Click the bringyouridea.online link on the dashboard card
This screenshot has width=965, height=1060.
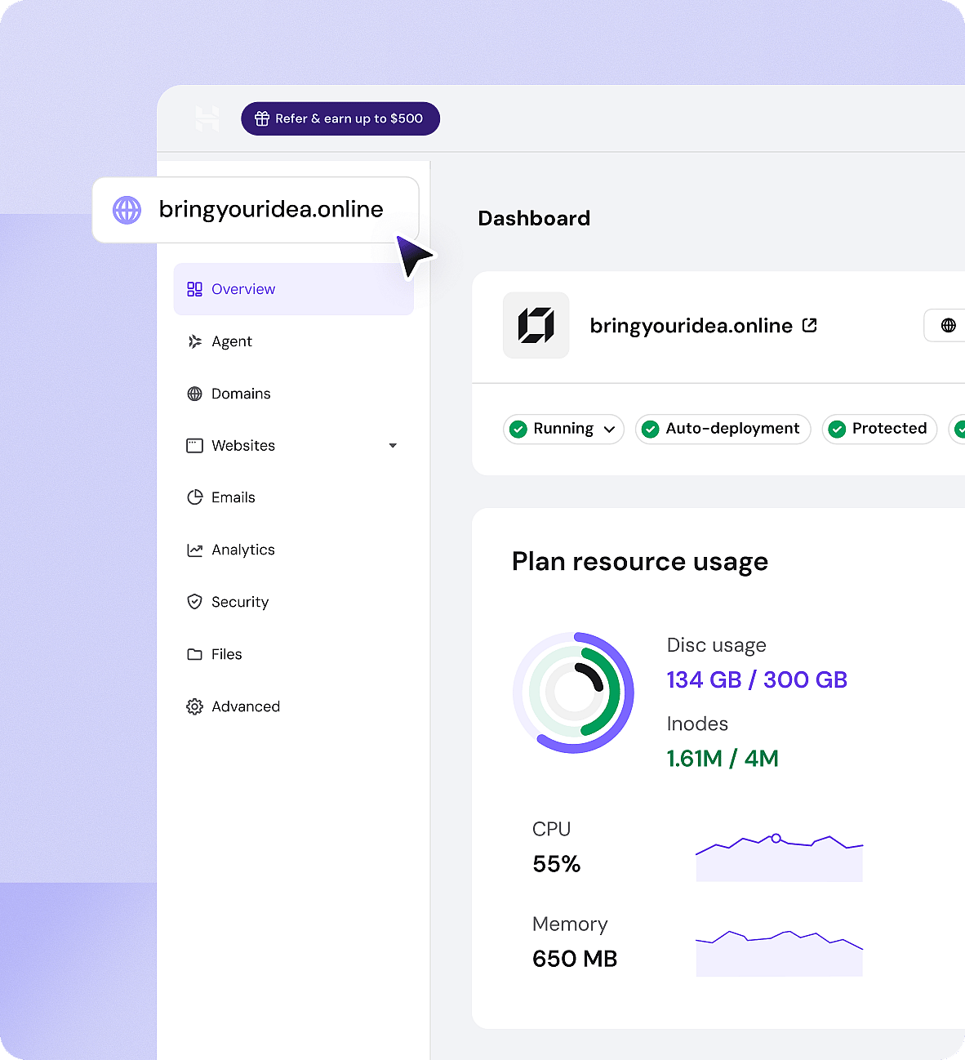tap(692, 326)
